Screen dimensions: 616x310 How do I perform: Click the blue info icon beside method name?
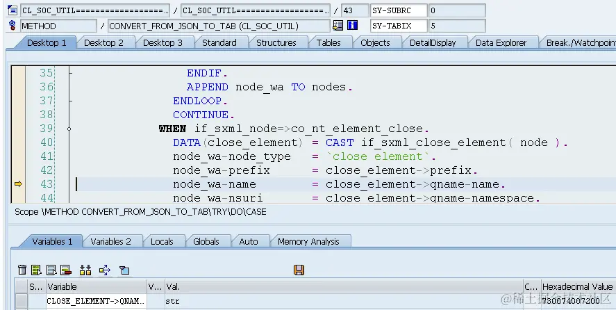point(352,26)
